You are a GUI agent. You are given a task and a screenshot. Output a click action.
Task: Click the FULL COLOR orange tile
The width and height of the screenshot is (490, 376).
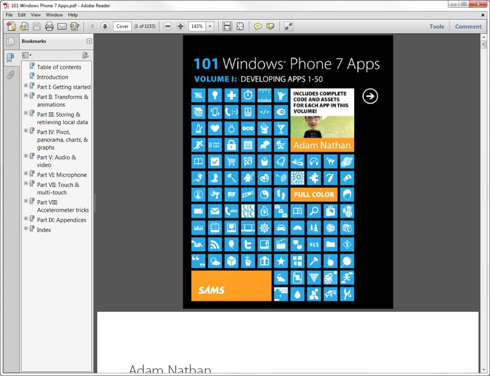314,194
